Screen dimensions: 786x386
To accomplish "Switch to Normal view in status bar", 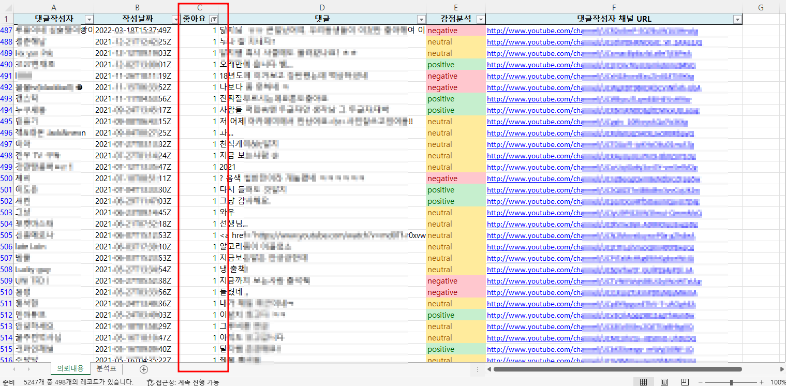I will [643, 382].
